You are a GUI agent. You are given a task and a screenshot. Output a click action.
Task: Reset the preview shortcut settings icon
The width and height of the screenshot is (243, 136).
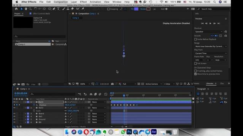tap(226, 32)
